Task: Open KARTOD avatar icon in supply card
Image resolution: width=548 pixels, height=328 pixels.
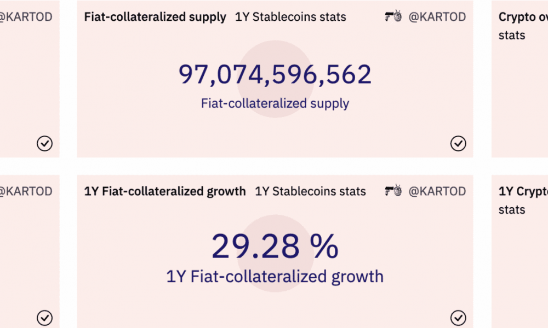Action: [x=393, y=16]
